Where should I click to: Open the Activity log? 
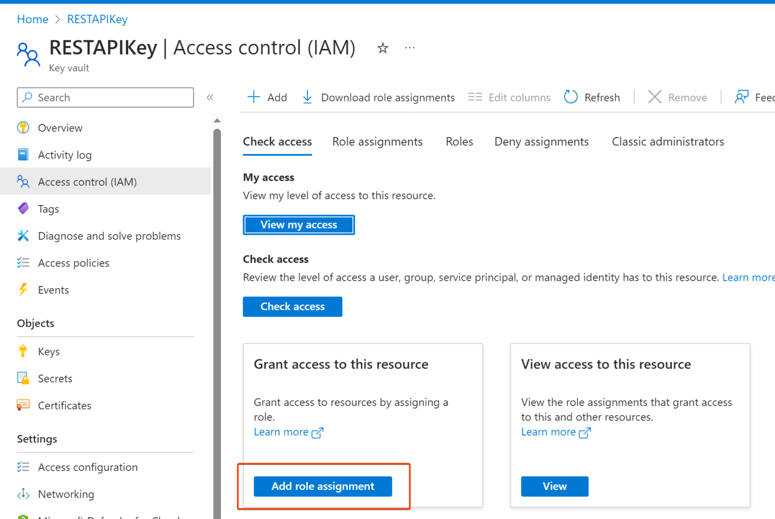tap(65, 154)
